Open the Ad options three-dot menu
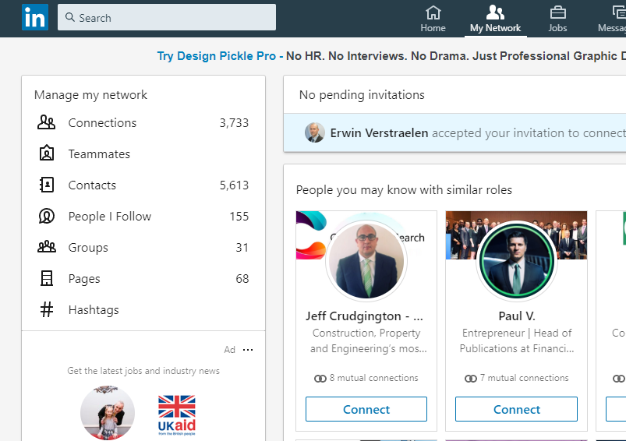 (248, 350)
